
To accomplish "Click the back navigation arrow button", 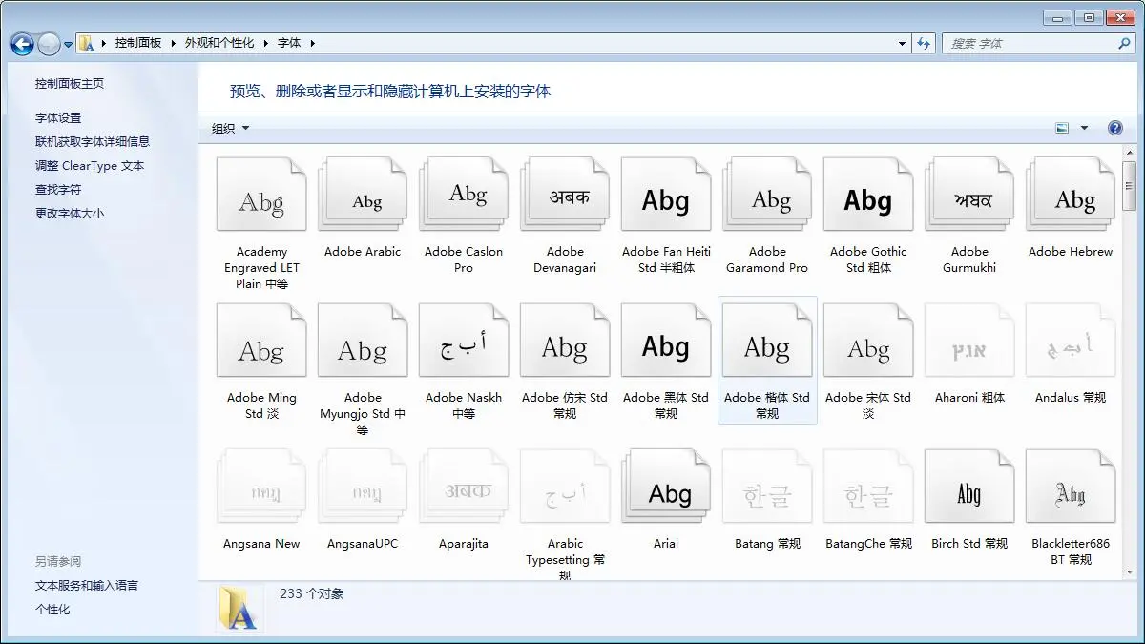I will (x=23, y=44).
